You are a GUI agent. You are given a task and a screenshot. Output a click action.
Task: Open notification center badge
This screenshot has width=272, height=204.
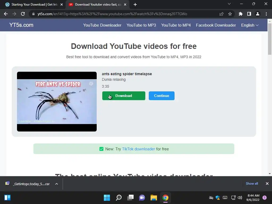pyautogui.click(x=264, y=198)
